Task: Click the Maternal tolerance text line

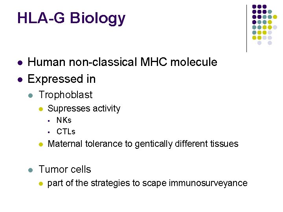Action: (143, 144)
